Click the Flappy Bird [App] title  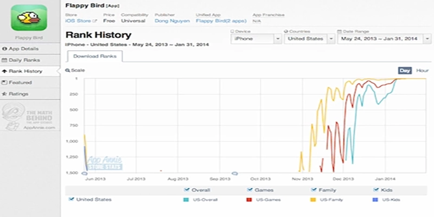pos(92,5)
